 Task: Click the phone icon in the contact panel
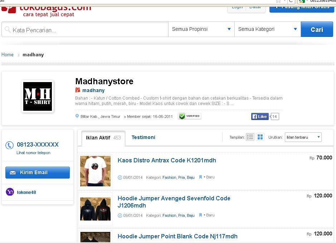pos(9,145)
